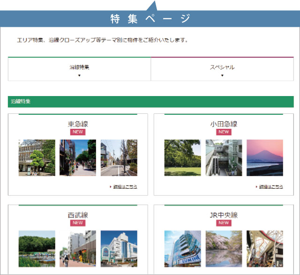Click the green 沿線特集 section header bar
The width and height of the screenshot is (300, 275).
point(150,101)
